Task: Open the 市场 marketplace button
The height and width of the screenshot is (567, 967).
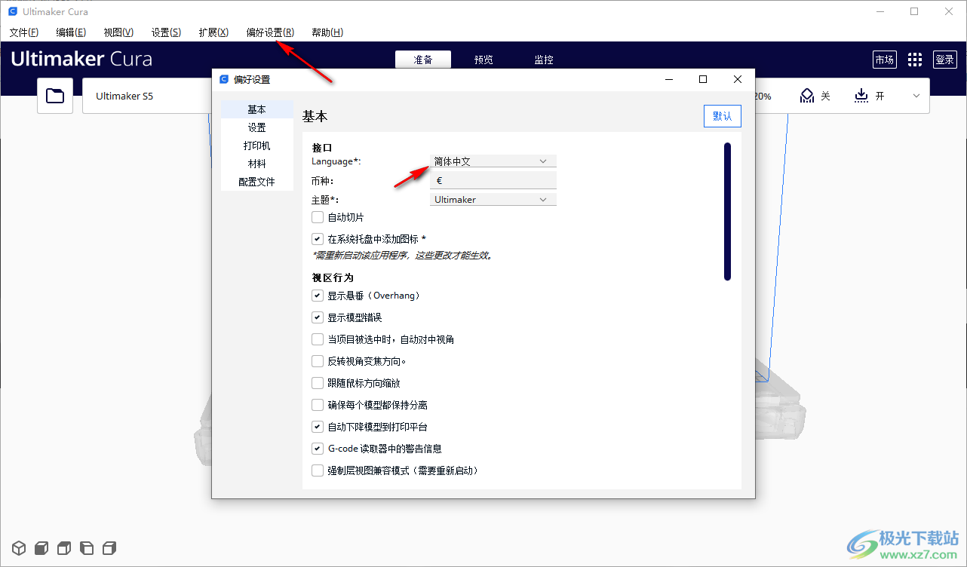Action: coord(885,60)
